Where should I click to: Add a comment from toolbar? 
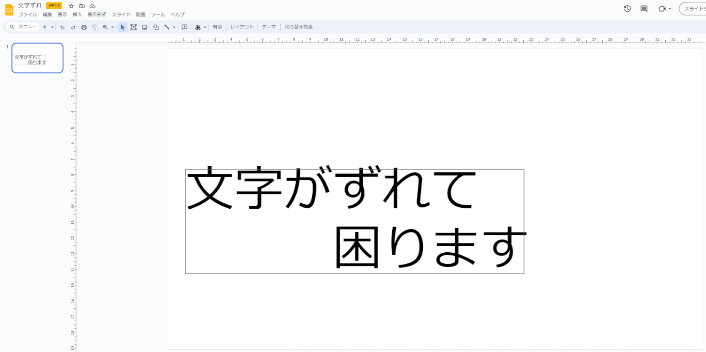(184, 27)
